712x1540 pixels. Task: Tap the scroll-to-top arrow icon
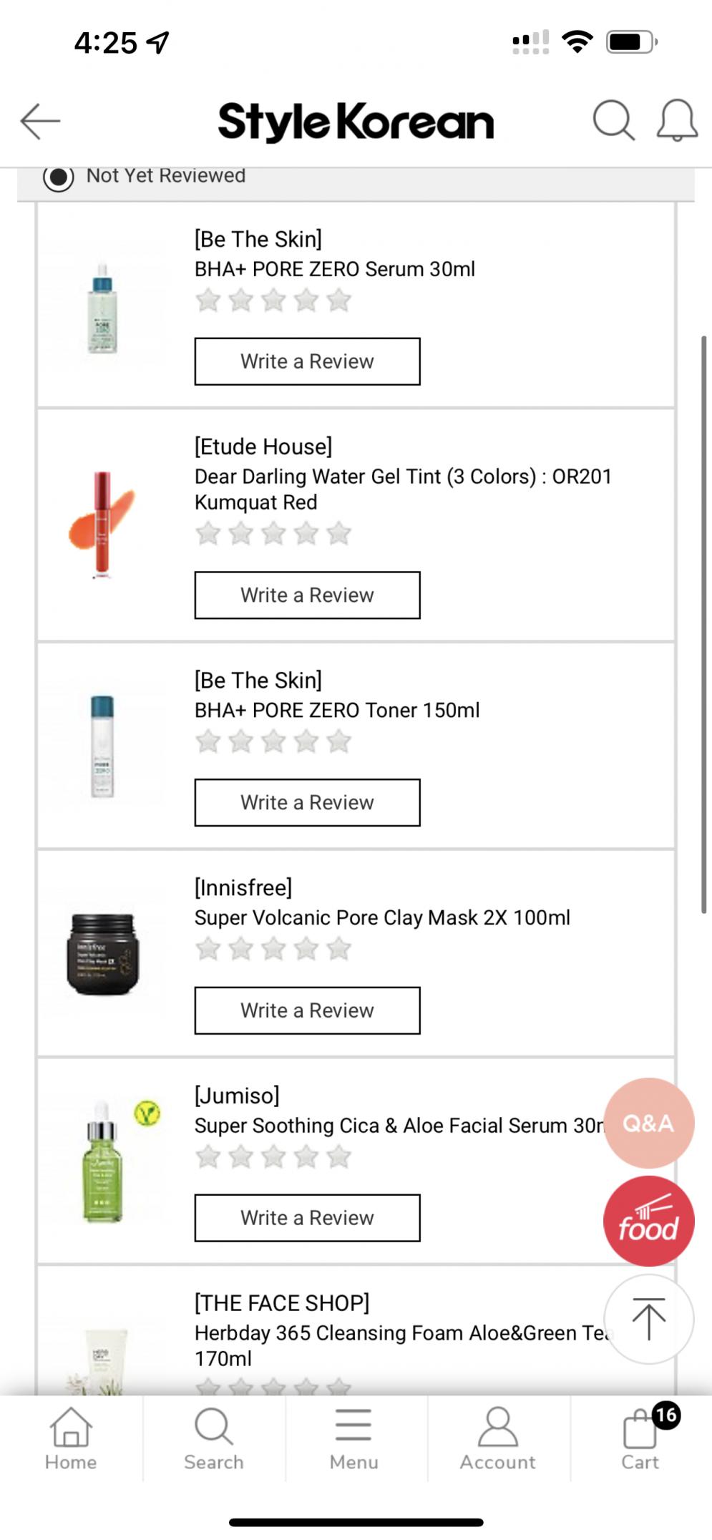click(648, 1318)
